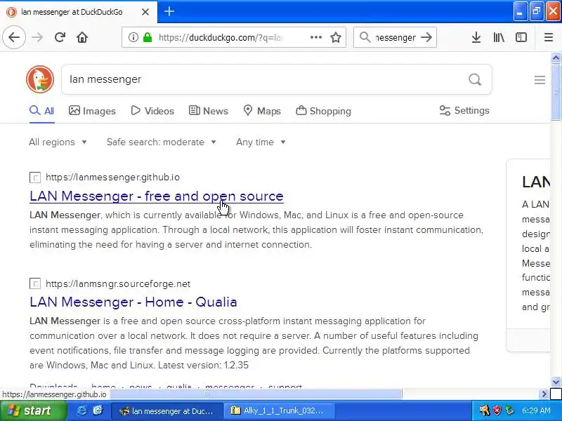Open LAN Messenger - free and open source
Viewport: 562px width, 421px height.
pos(157,196)
